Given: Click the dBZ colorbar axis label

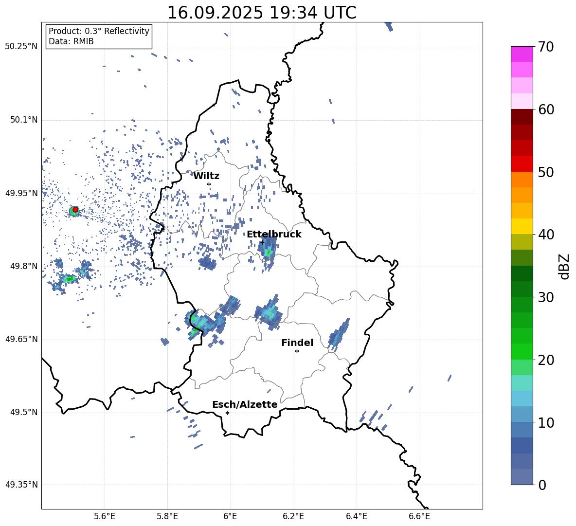Looking at the screenshot, I should (x=564, y=266).
